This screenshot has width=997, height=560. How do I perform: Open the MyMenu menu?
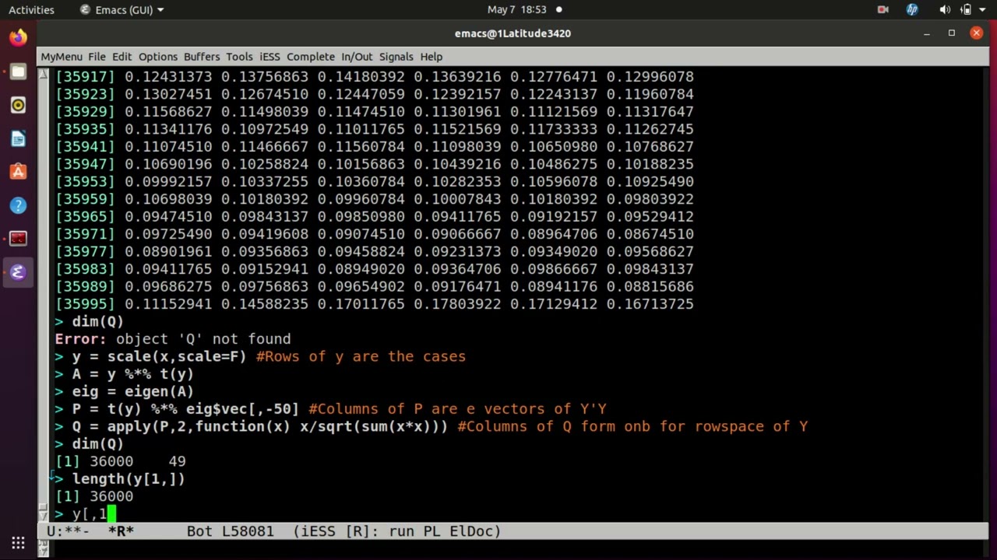pyautogui.click(x=62, y=57)
